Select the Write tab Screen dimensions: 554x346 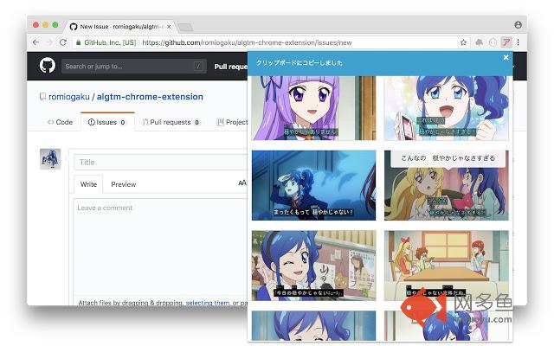tap(88, 184)
